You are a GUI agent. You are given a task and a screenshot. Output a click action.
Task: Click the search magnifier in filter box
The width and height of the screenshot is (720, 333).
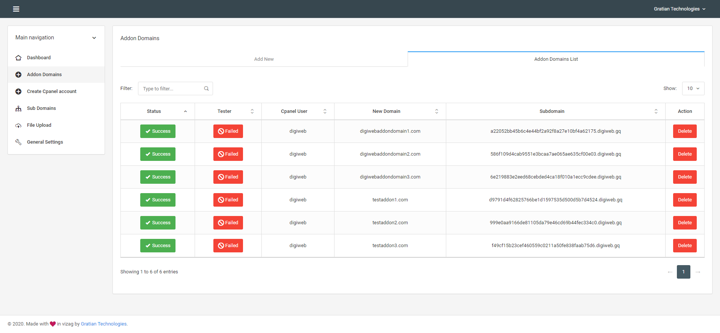pos(206,88)
